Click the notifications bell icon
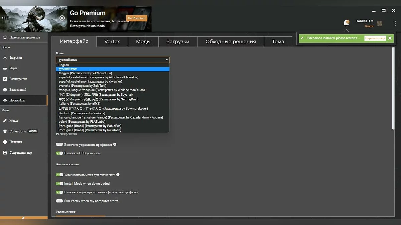The image size is (401, 225). [346, 23]
